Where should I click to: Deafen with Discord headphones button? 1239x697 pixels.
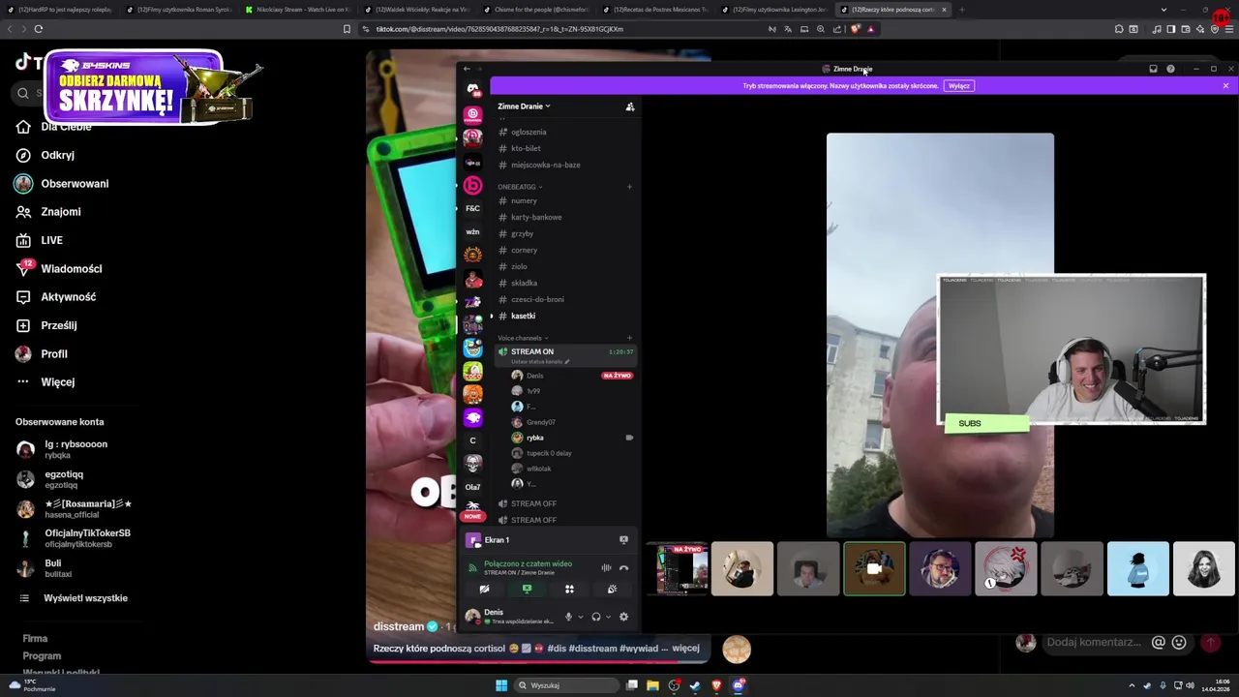coord(596,617)
